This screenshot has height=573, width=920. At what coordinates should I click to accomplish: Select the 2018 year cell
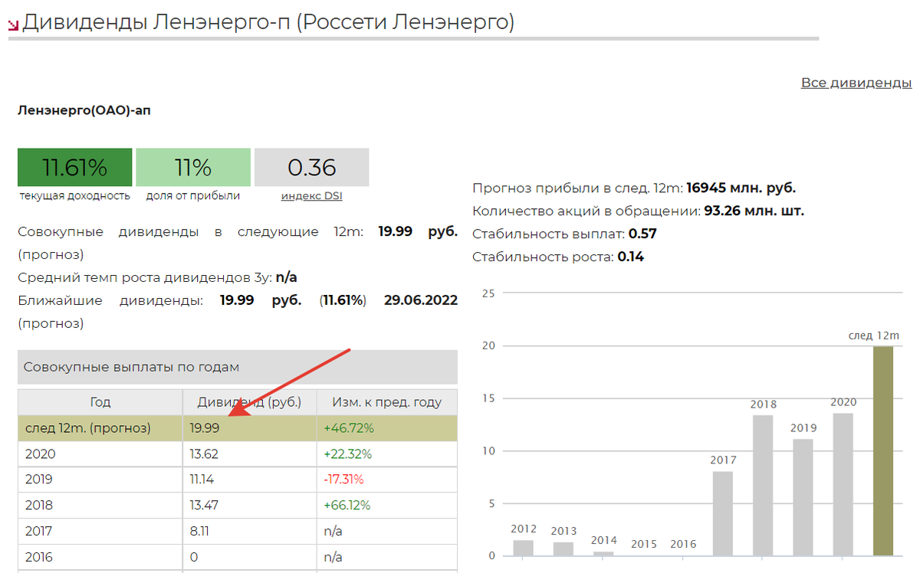[100, 505]
